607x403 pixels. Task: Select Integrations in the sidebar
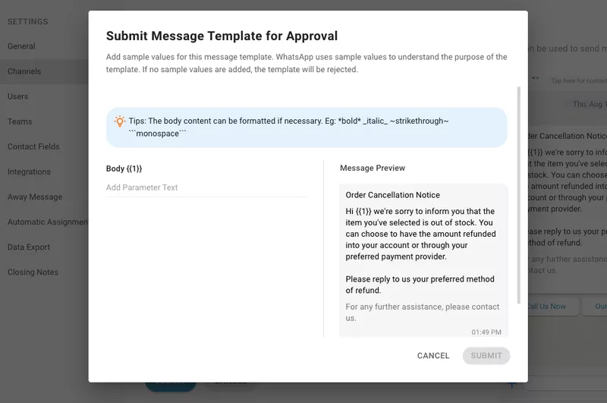[29, 172]
